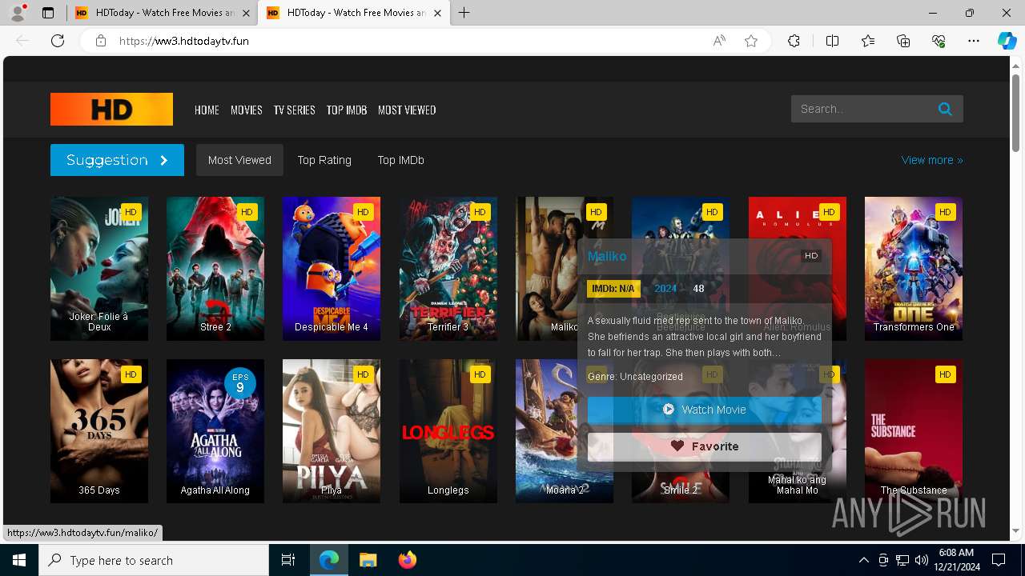Open the HOME menu item
Viewport: 1025px width, 576px height.
(207, 110)
